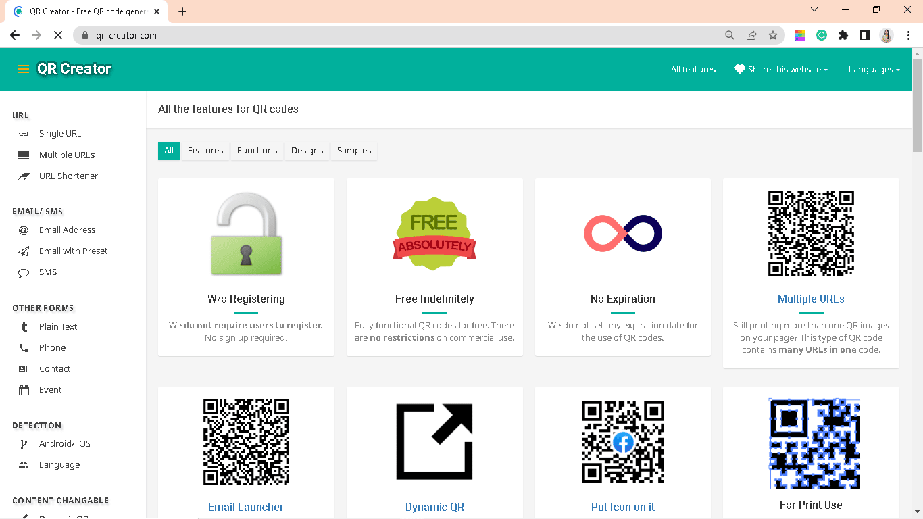
Task: Click the site lock icon in address bar
Action: [85, 35]
